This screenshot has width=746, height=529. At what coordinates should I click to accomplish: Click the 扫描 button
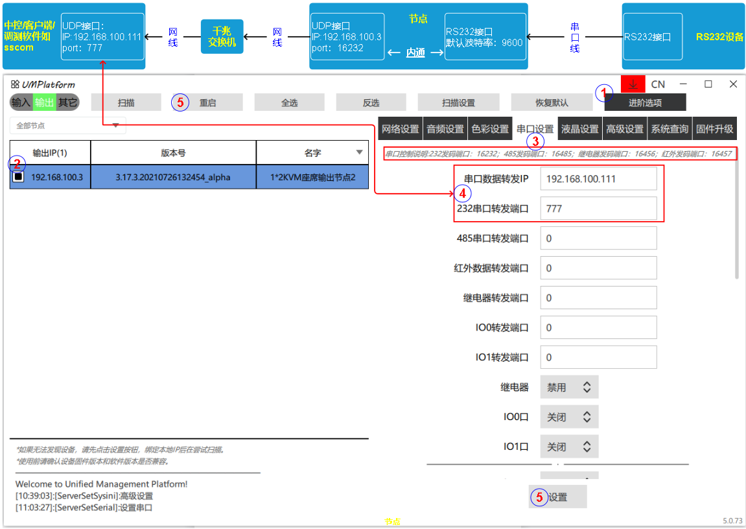click(x=126, y=102)
